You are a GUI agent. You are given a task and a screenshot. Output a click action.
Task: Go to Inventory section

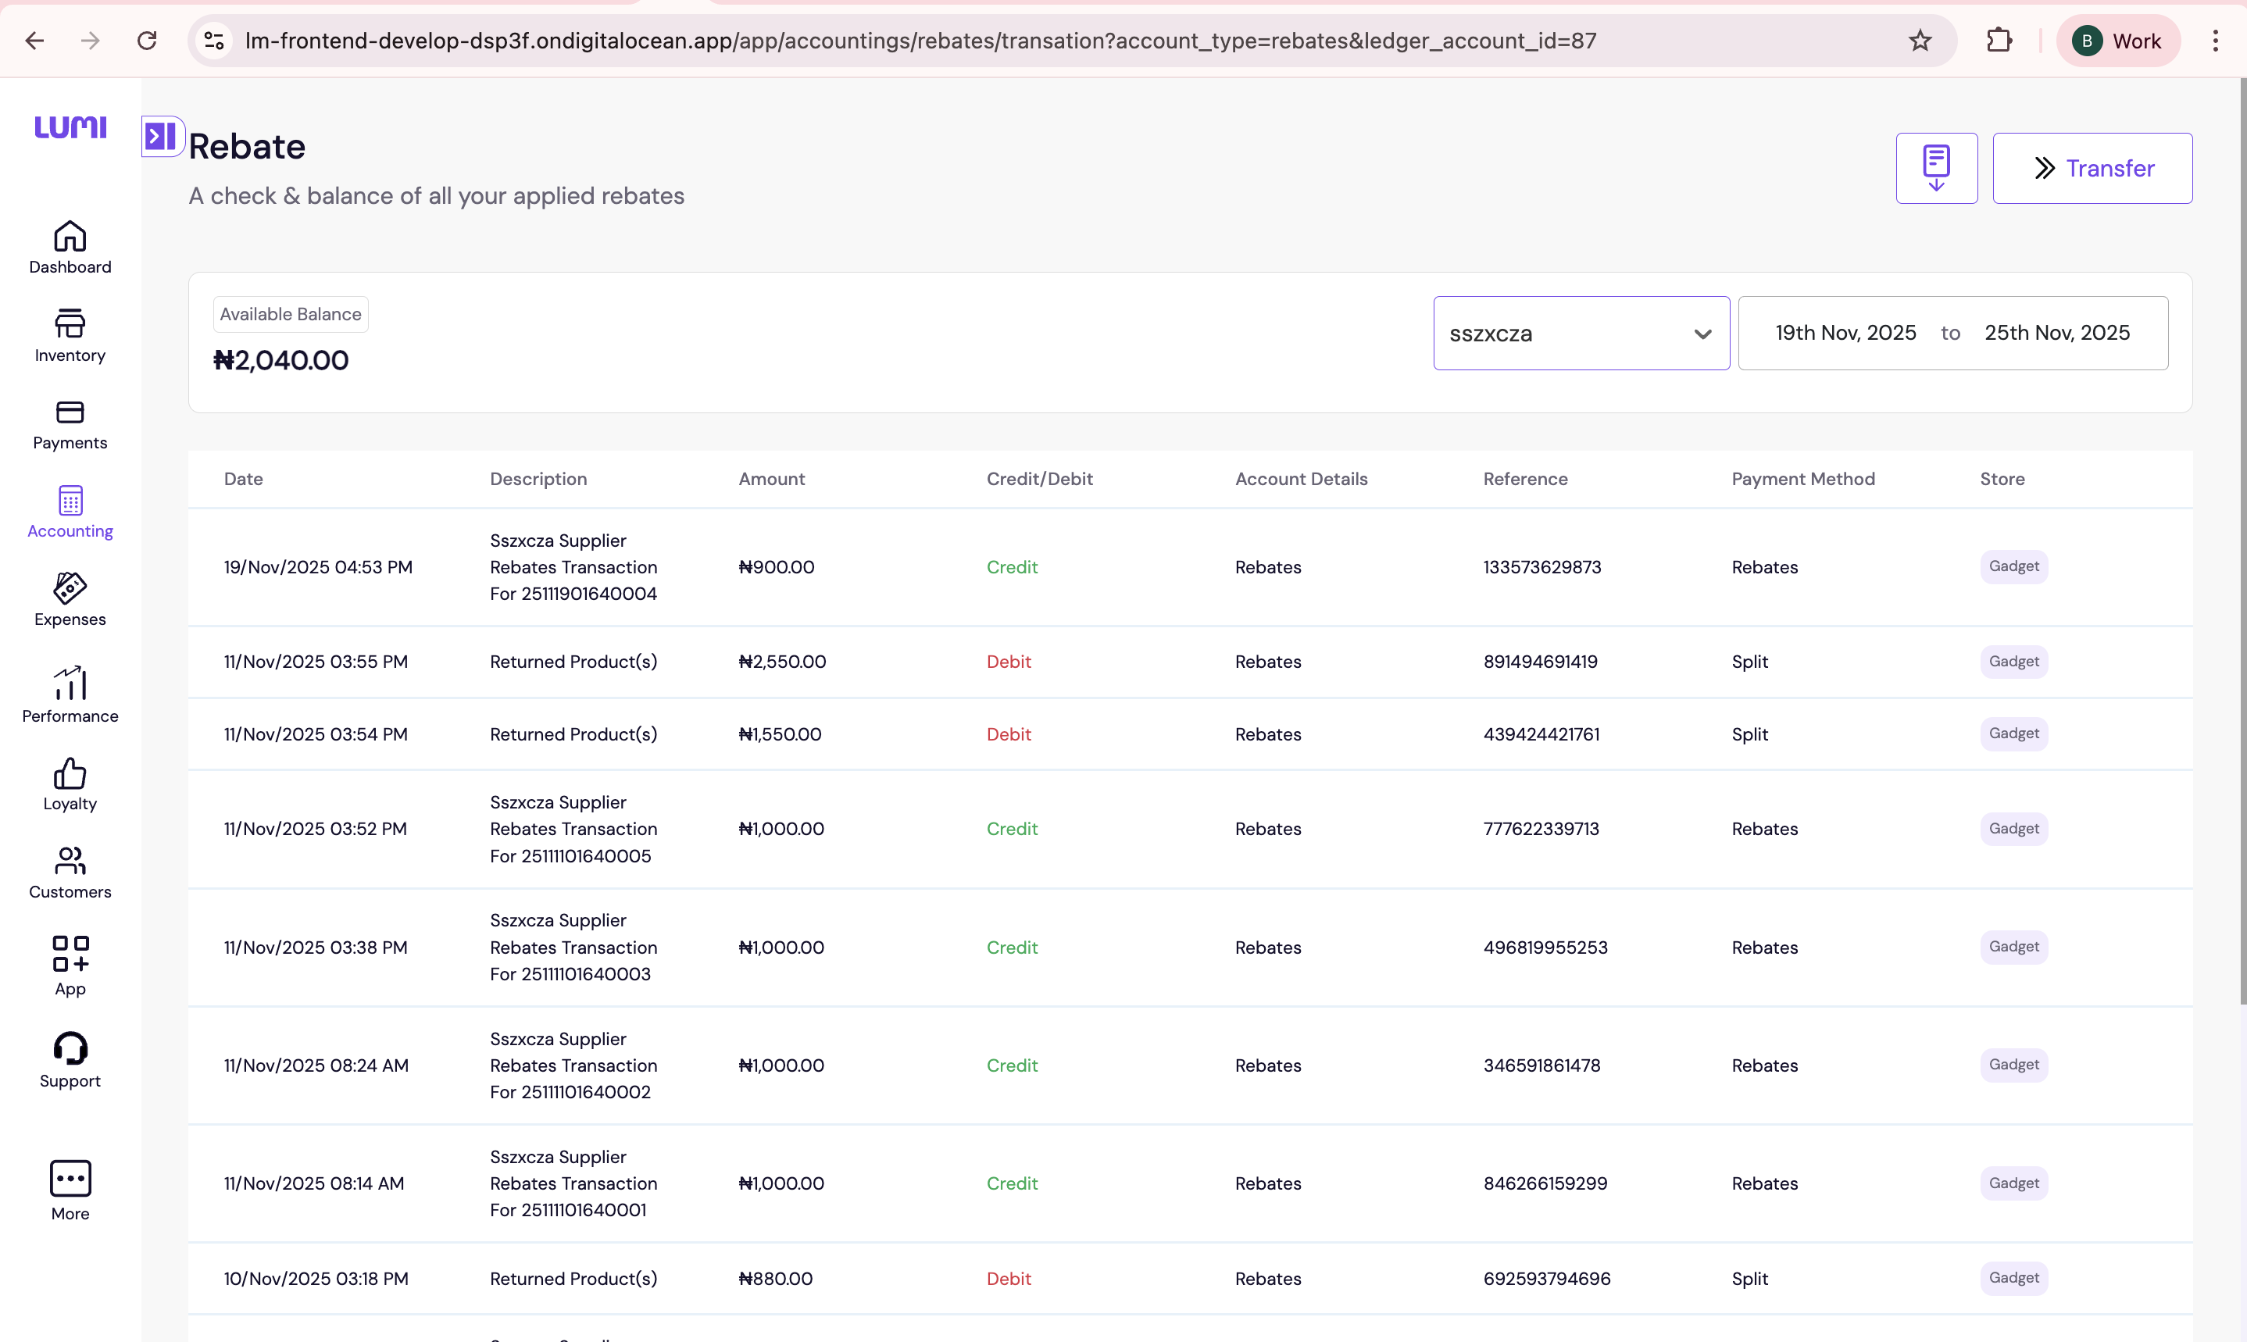[x=70, y=336]
